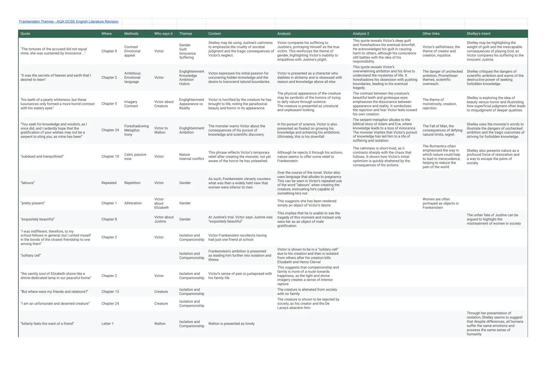The height and width of the screenshot is (386, 546).
Task: Click the "Repetition" methods cell
Action: [132, 183]
